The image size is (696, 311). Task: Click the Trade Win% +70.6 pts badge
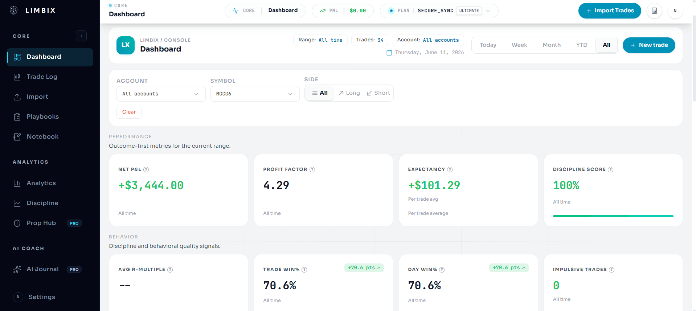click(x=364, y=268)
